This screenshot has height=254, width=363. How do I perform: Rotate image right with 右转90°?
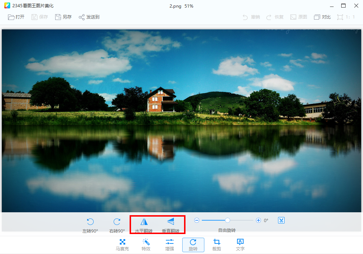(x=117, y=222)
